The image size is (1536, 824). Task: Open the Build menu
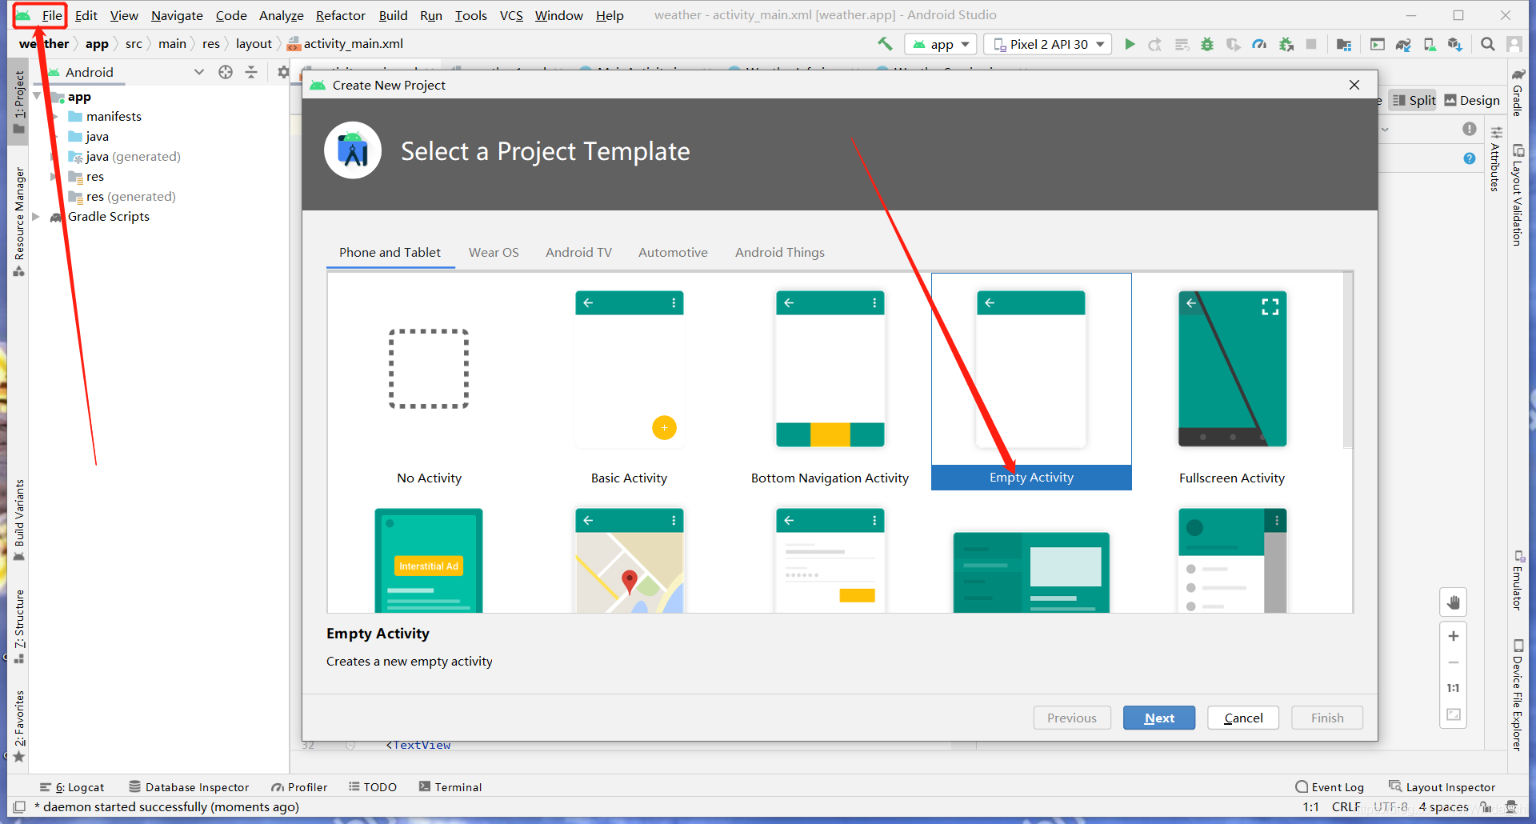pyautogui.click(x=393, y=15)
